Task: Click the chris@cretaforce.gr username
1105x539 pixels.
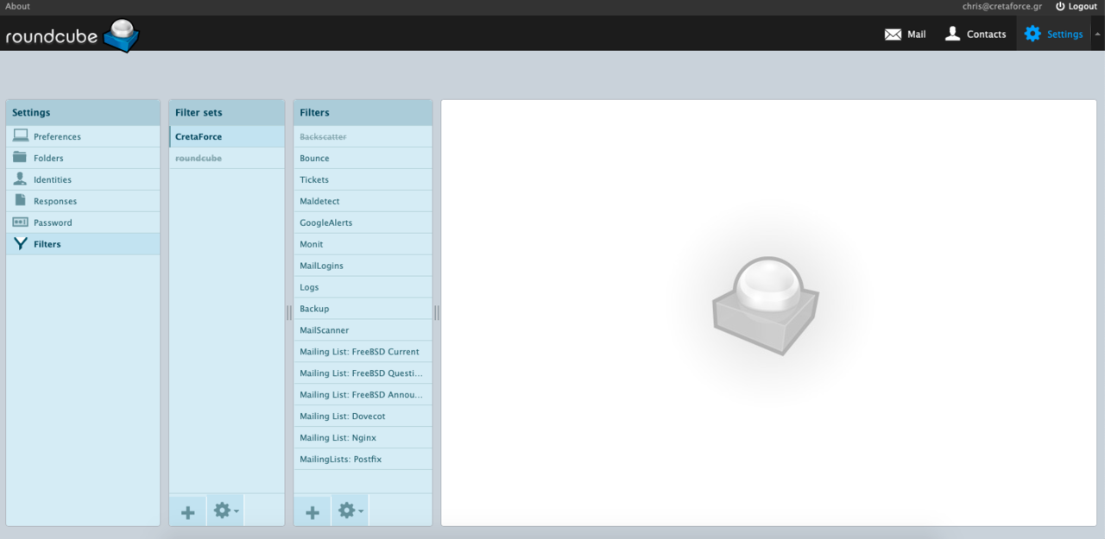Action: point(1002,6)
